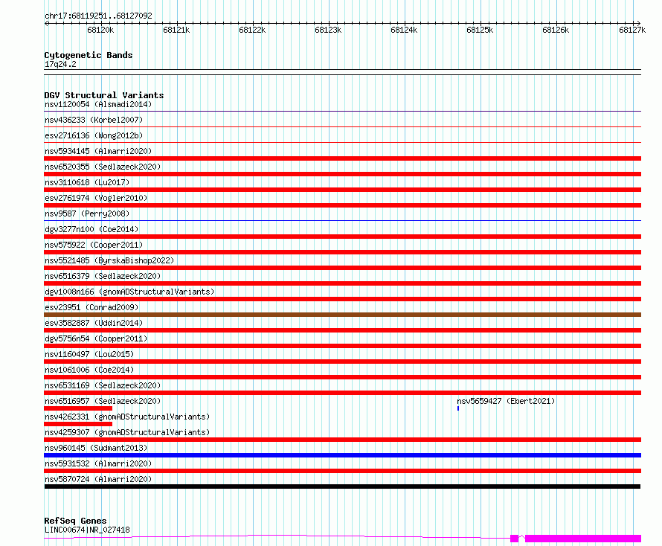Click the small blue mark under nsv5659427

(x=458, y=408)
